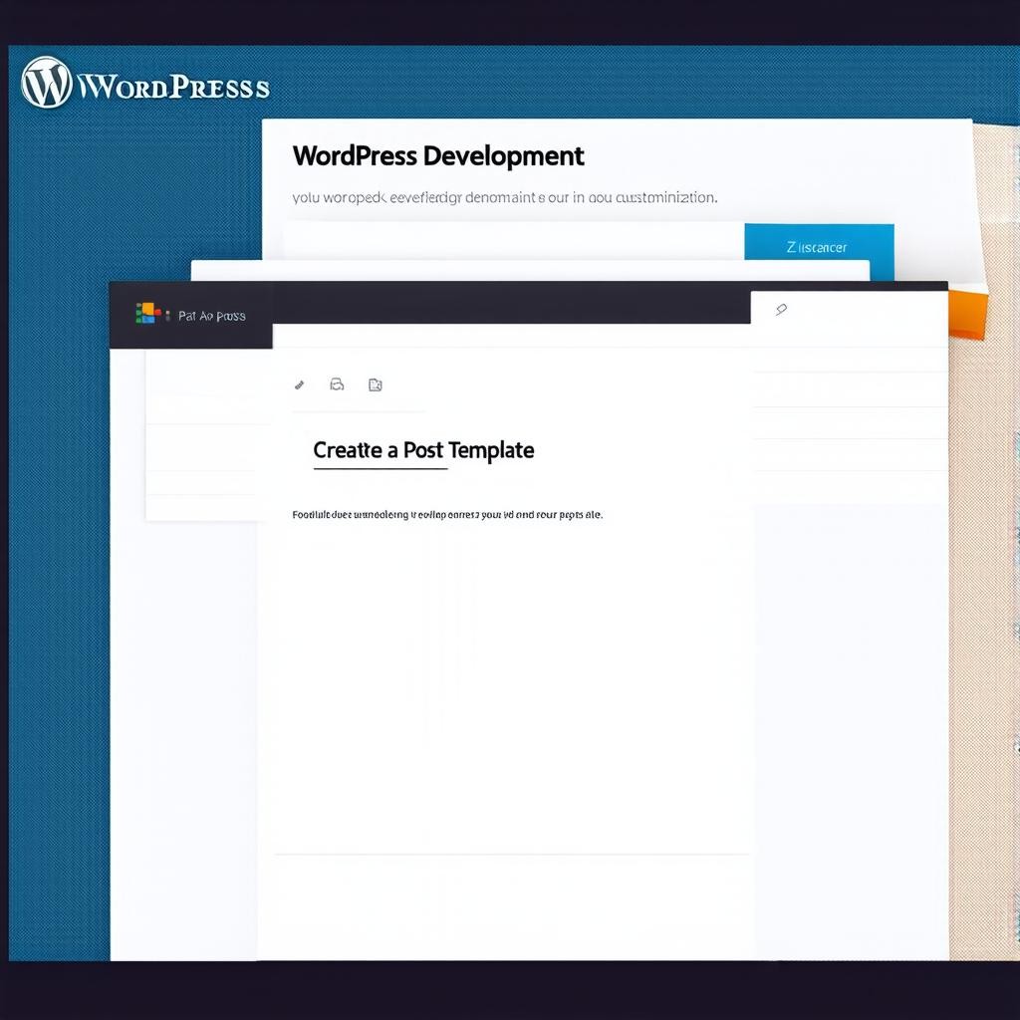
Task: Click the WordPress wordmark text
Action: (x=173, y=87)
